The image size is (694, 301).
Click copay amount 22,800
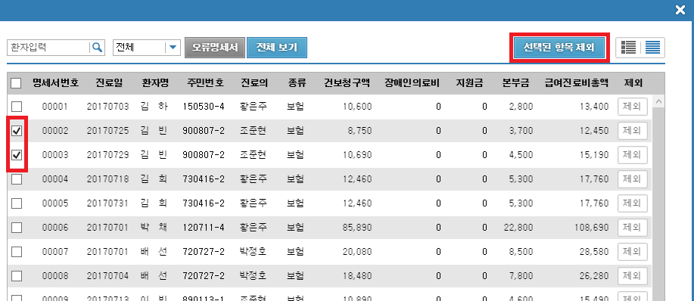pyautogui.click(x=518, y=228)
